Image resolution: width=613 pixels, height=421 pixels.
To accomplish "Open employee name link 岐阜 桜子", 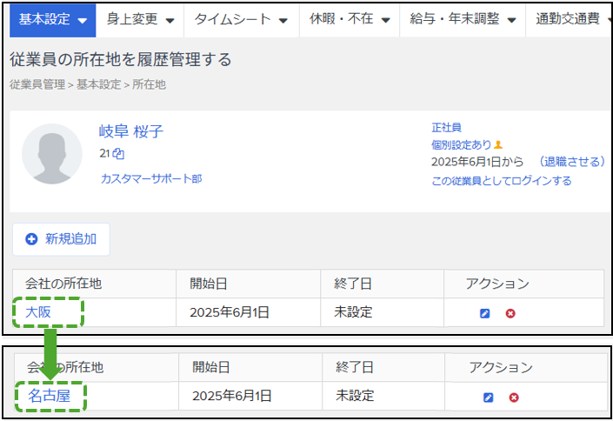I will [x=131, y=131].
